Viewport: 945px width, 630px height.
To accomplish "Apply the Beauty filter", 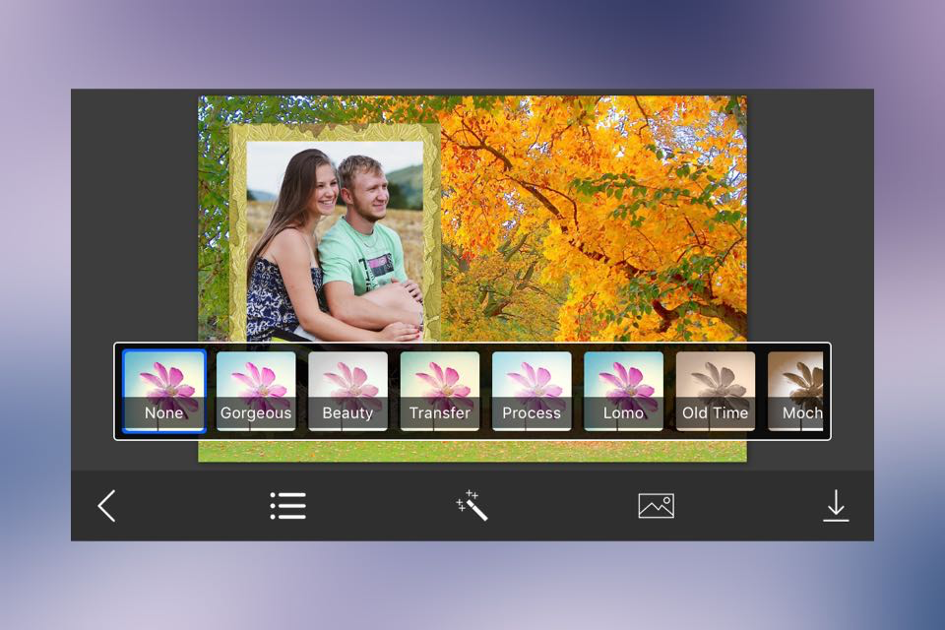I will click(347, 391).
